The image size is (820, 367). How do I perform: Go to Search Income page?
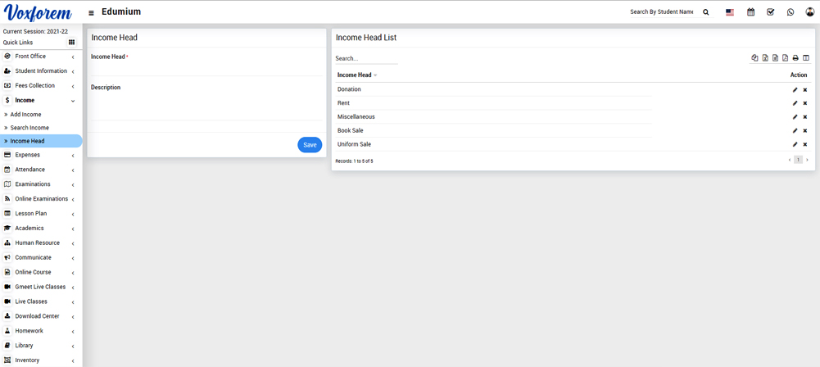29,128
